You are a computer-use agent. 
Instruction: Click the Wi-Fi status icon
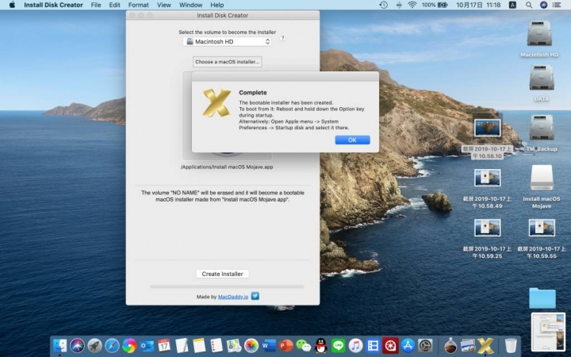point(412,5)
